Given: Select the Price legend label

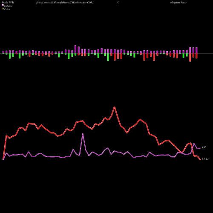Looking at the screenshot, I should coord(7,9).
